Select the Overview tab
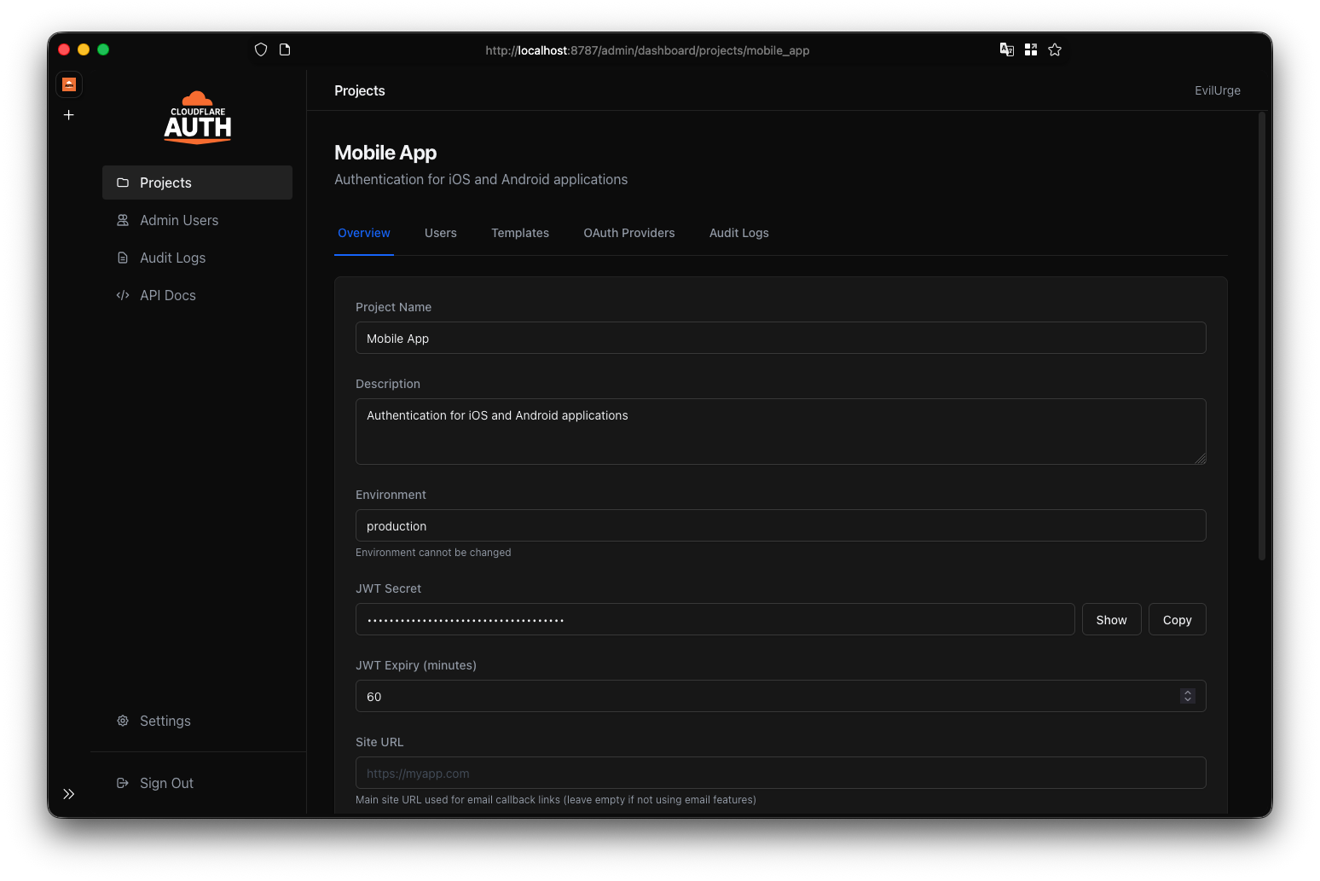The image size is (1320, 881). [x=364, y=233]
